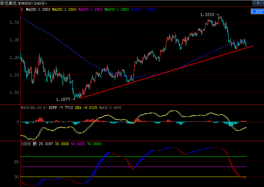Click the MACD:0.4826 value
Viewport: 264px width, 187px height.
point(110,108)
